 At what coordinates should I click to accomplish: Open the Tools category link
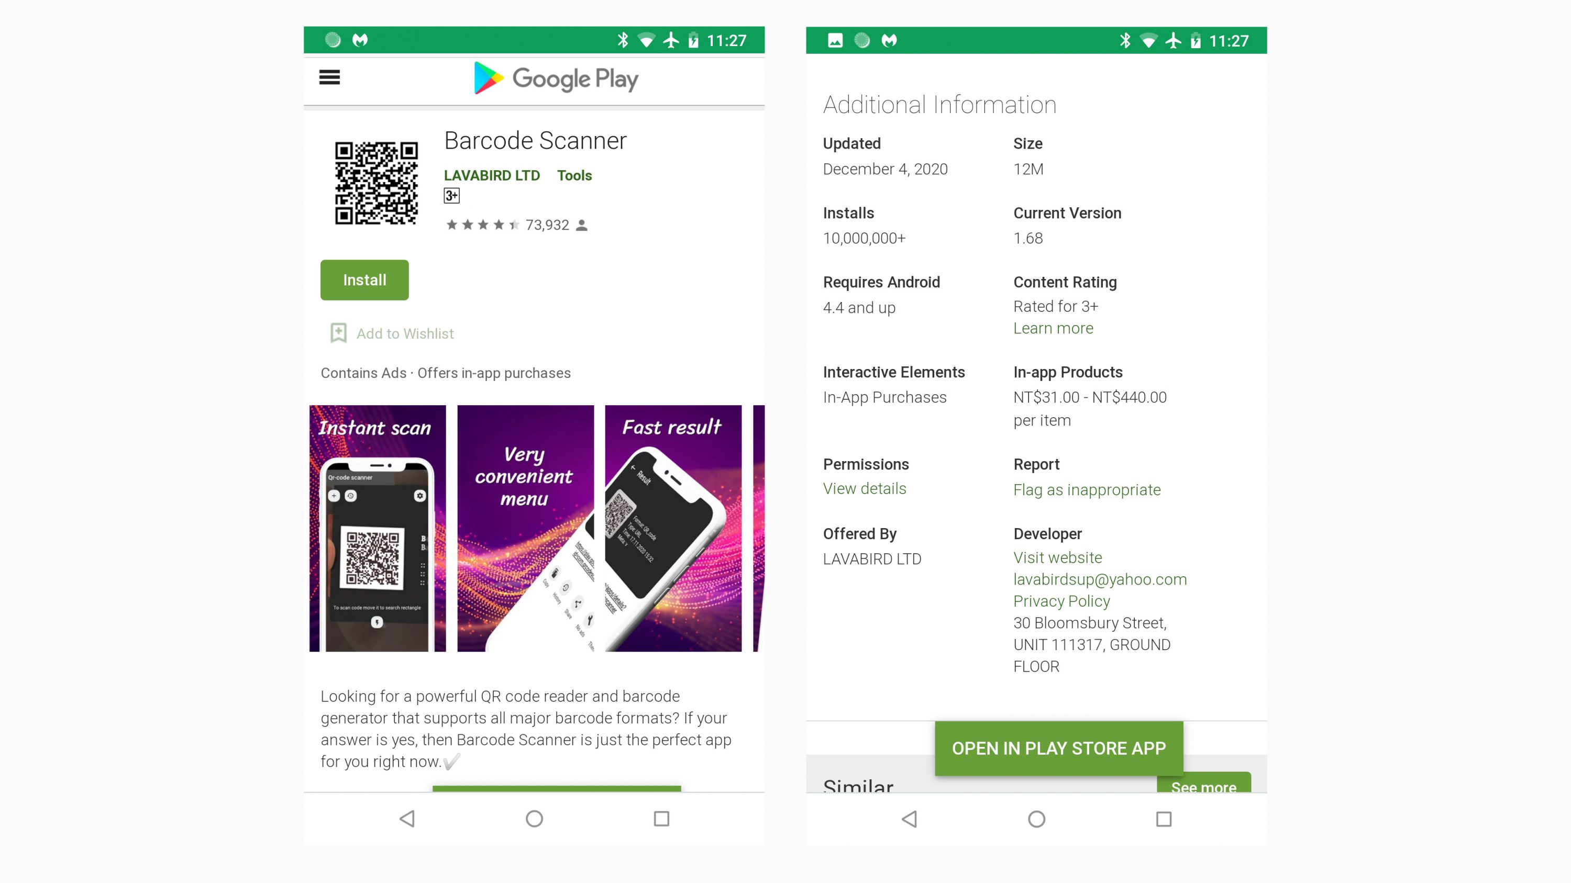pyautogui.click(x=574, y=175)
